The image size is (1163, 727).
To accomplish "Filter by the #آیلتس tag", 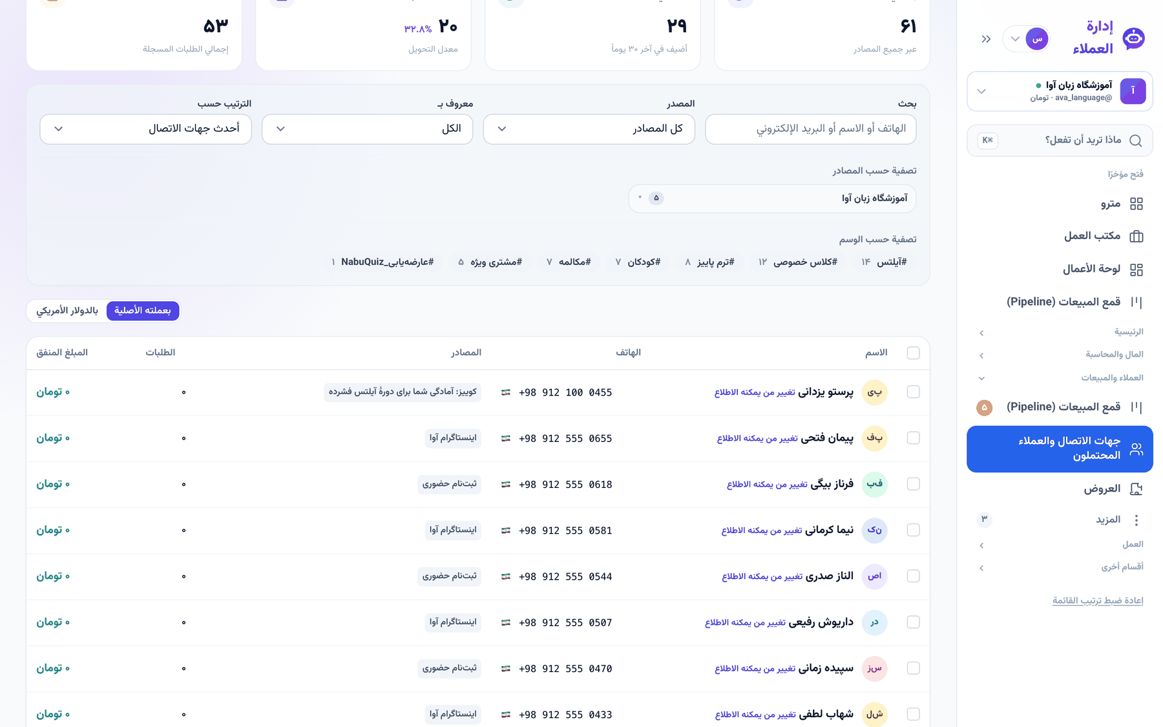I will point(885,262).
